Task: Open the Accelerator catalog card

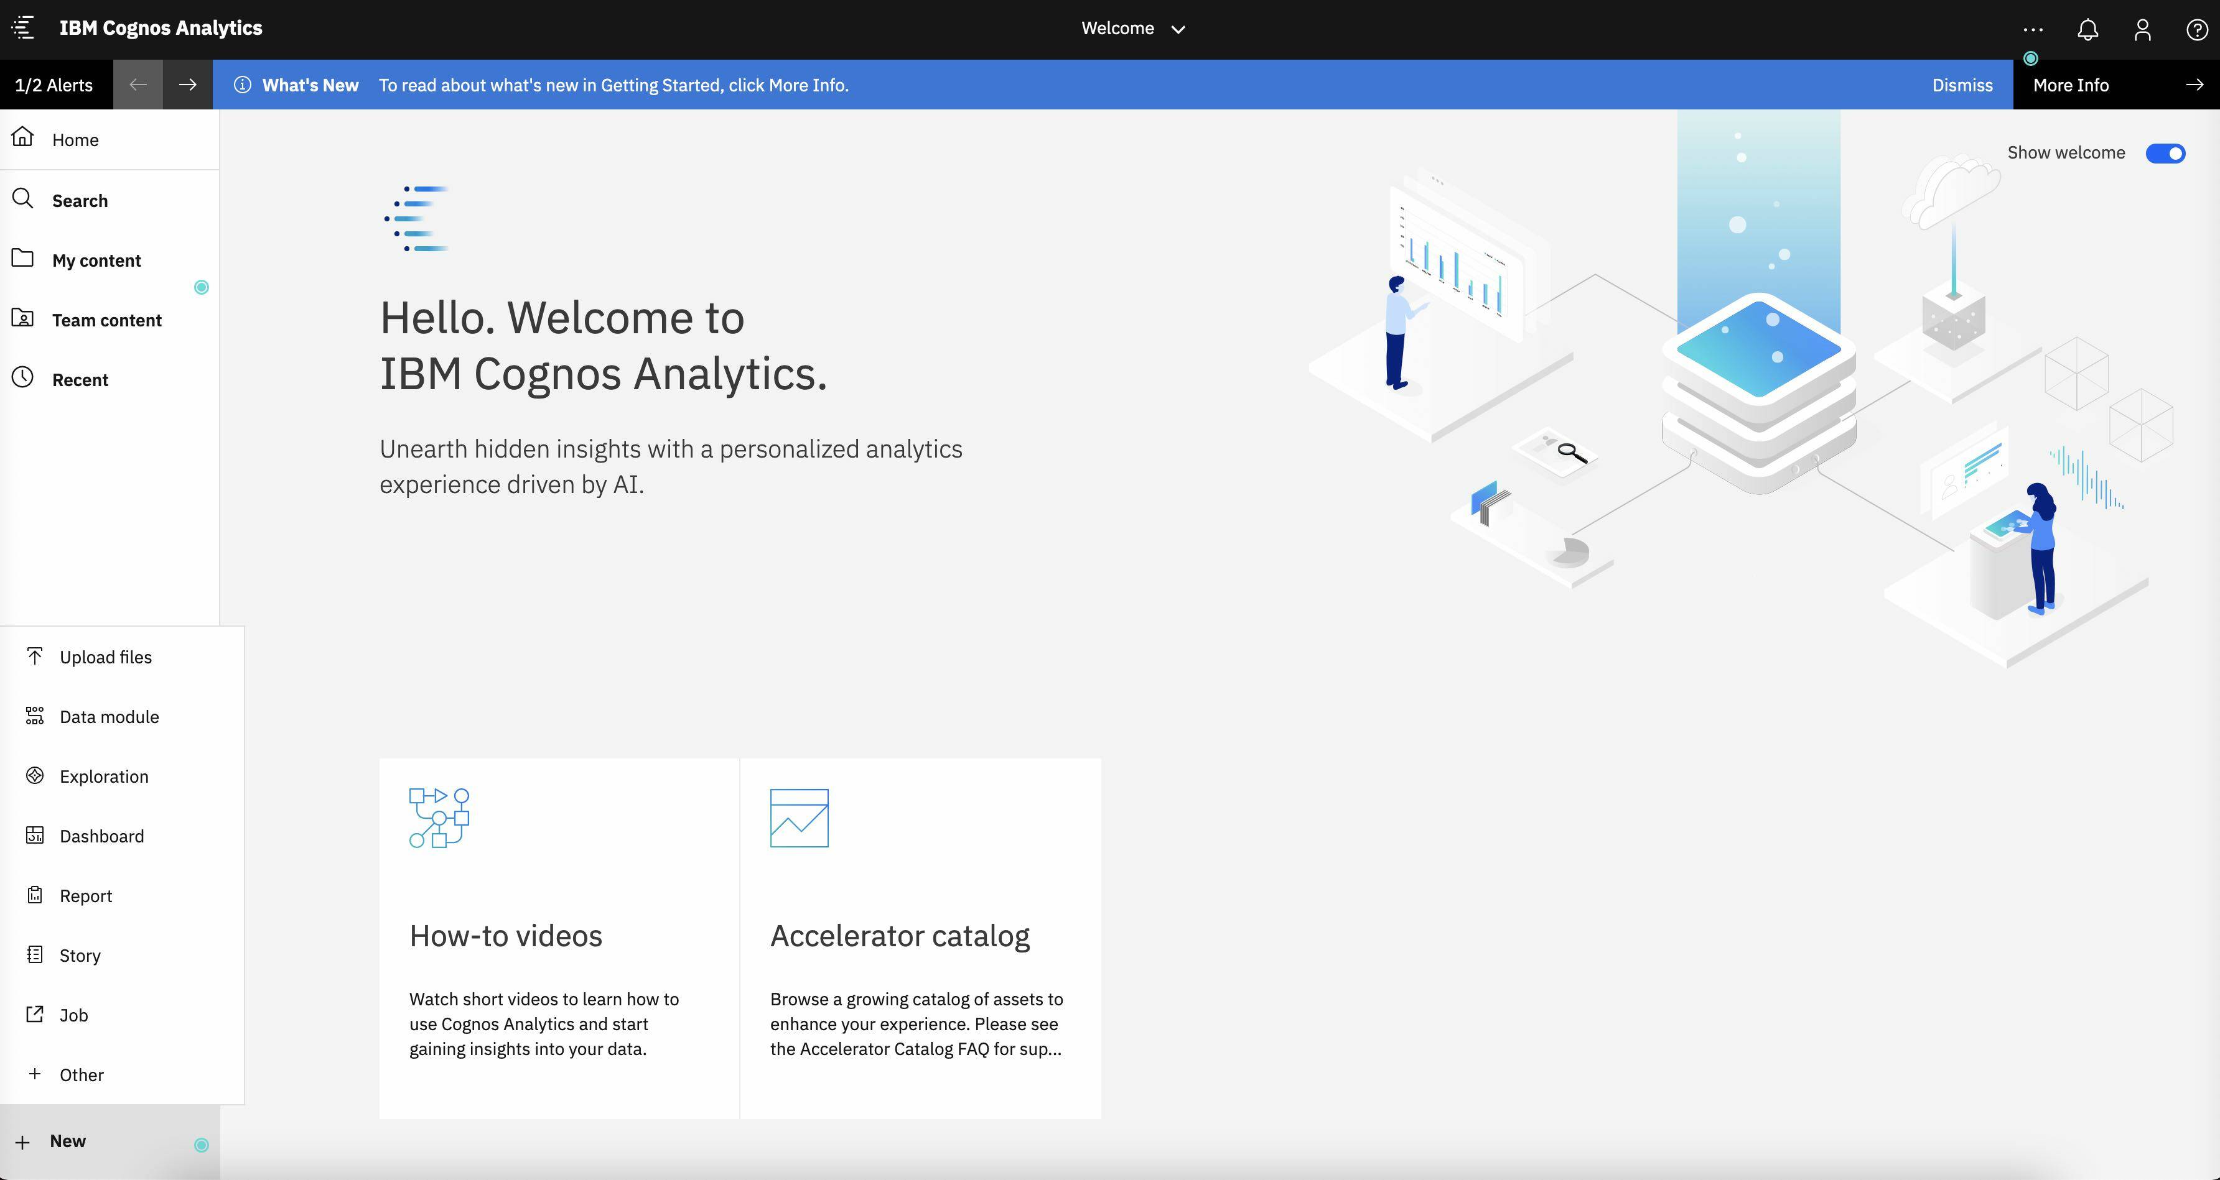Action: pos(920,938)
